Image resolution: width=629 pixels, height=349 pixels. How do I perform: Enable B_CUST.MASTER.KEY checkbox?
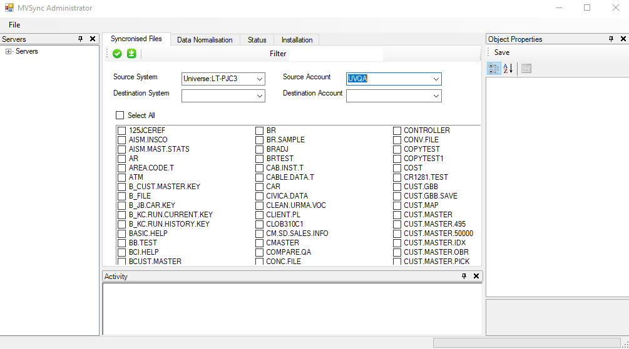pos(122,187)
